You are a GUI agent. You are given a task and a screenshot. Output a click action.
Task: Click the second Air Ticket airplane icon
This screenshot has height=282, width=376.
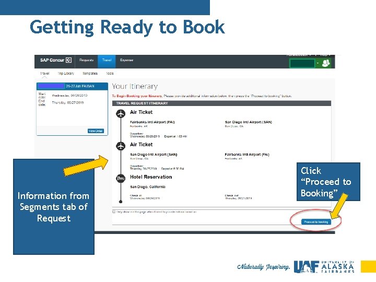coord(121,146)
